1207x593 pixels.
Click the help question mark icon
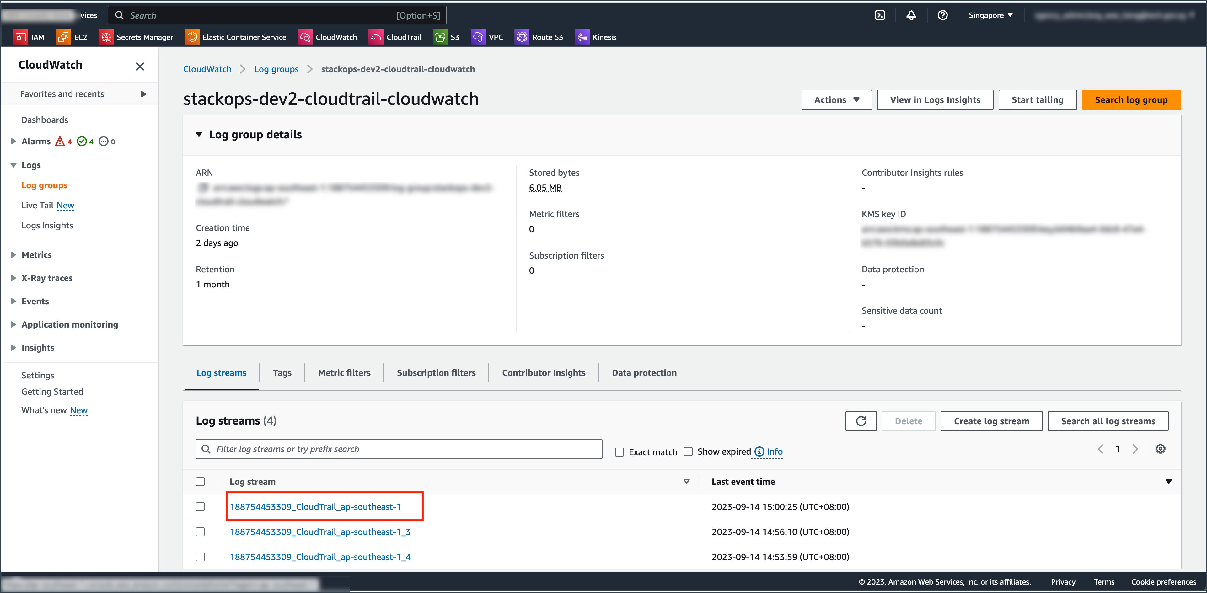click(942, 15)
